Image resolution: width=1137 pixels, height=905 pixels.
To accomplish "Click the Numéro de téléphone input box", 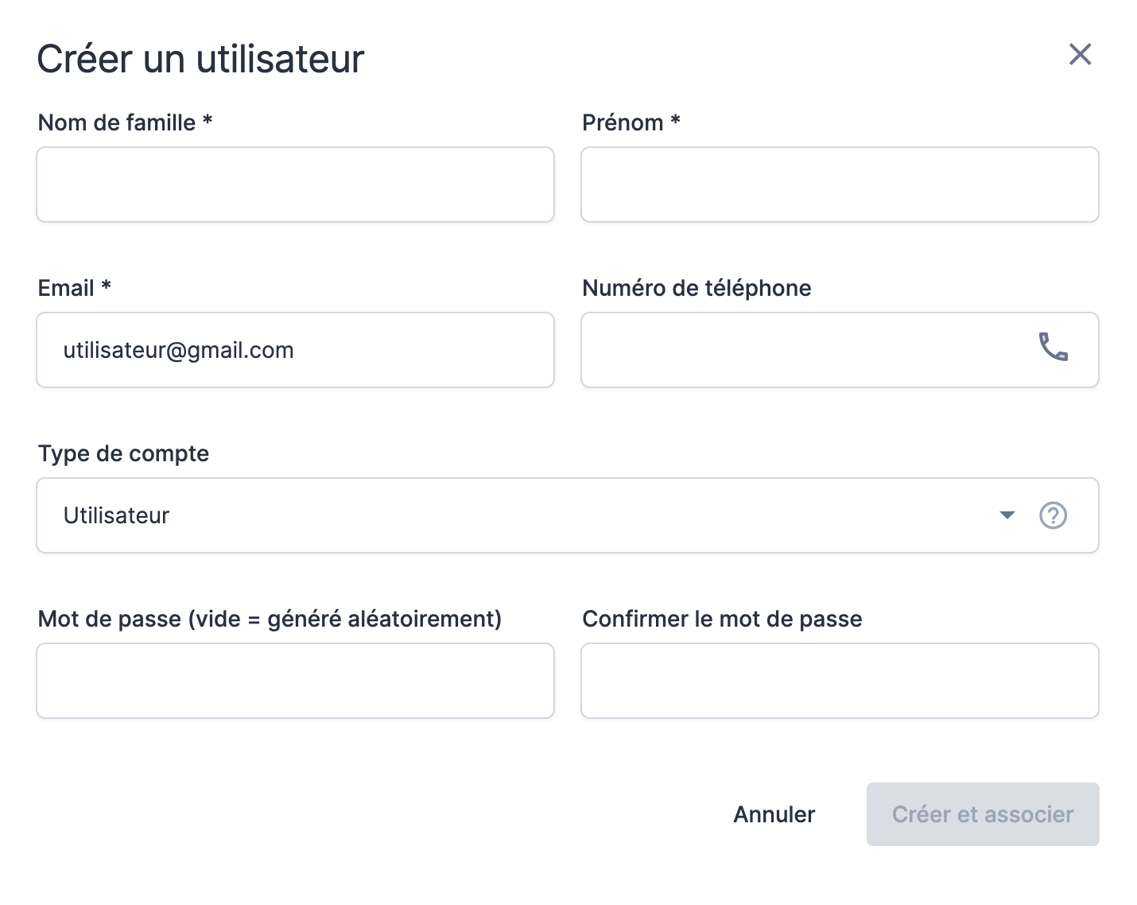I will [x=803, y=350].
